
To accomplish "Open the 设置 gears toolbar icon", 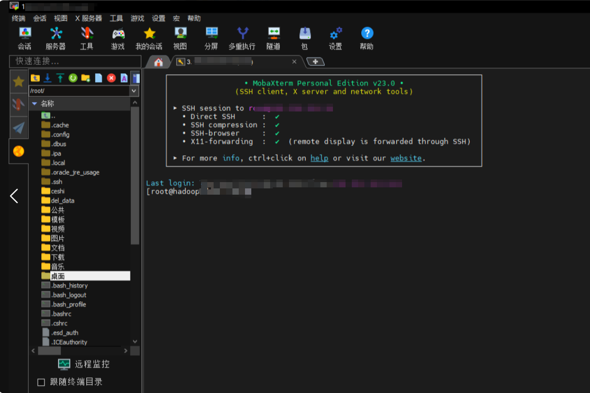I will [x=335, y=38].
